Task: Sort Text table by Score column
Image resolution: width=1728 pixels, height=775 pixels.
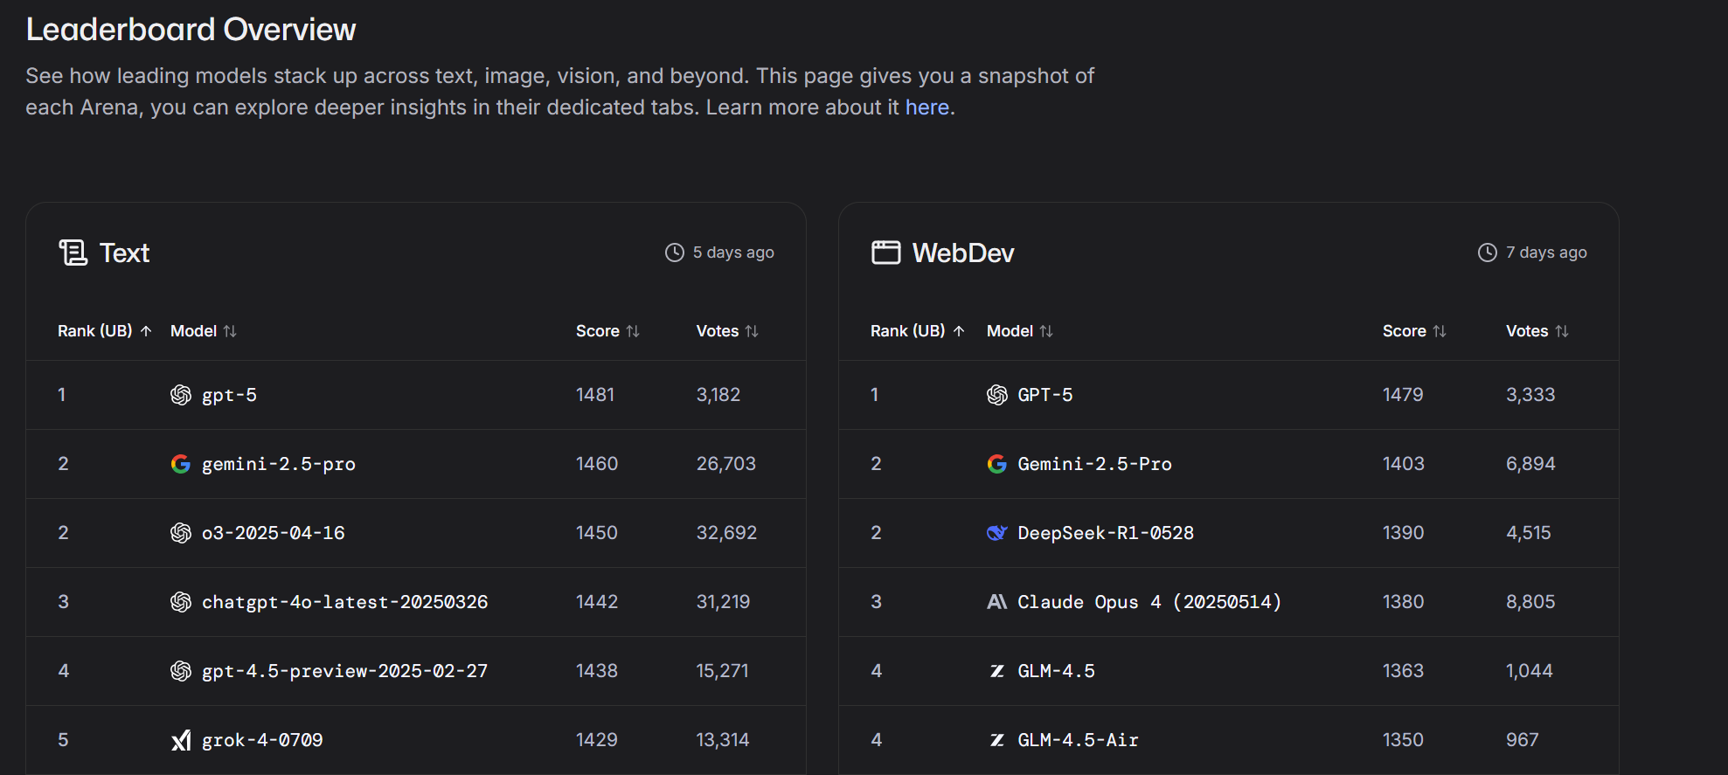Action: 607,331
